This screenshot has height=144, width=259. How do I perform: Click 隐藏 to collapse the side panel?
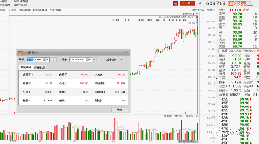211,10
